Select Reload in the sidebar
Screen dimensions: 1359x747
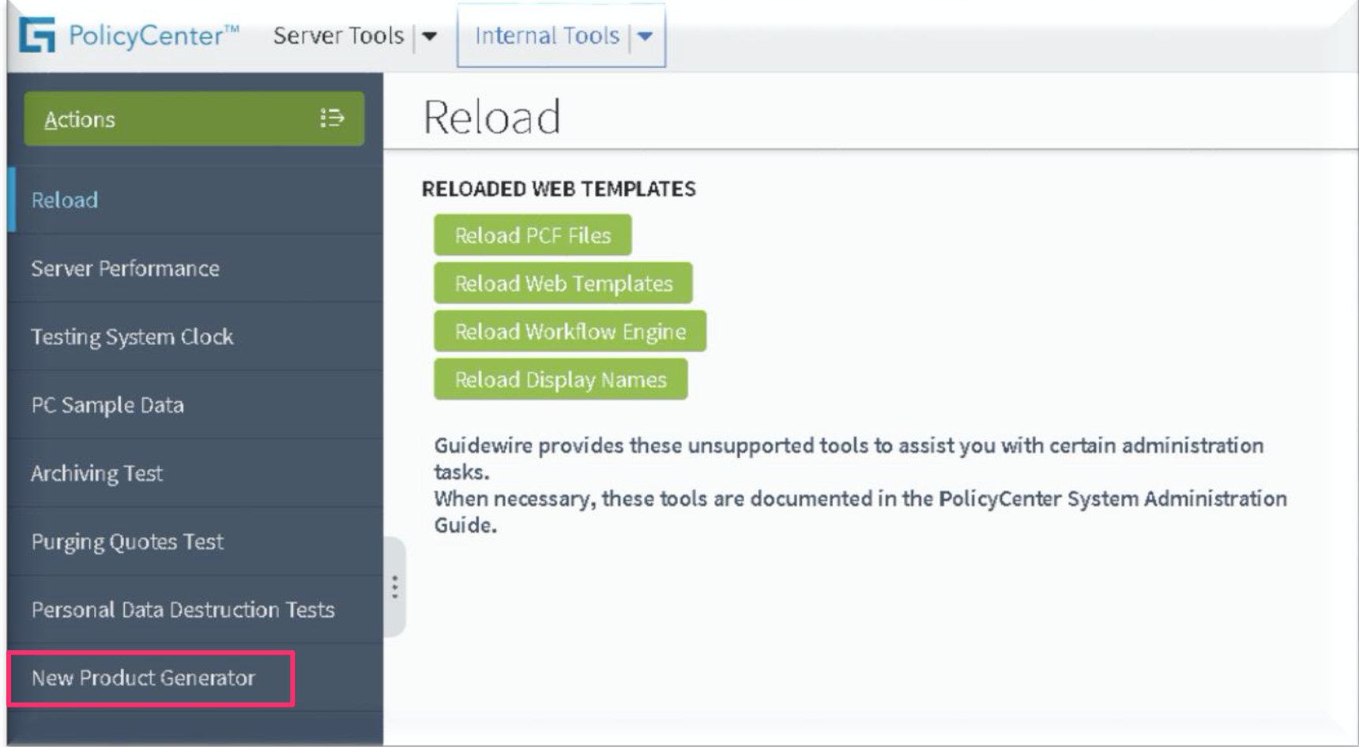[x=65, y=201]
